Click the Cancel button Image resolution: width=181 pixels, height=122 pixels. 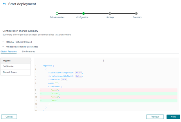9,117
